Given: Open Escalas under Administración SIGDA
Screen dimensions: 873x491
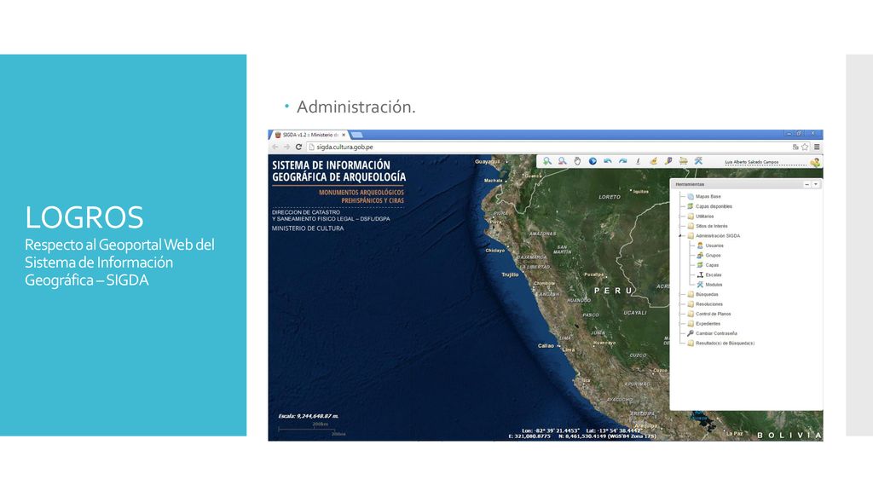Looking at the screenshot, I should tap(714, 275).
